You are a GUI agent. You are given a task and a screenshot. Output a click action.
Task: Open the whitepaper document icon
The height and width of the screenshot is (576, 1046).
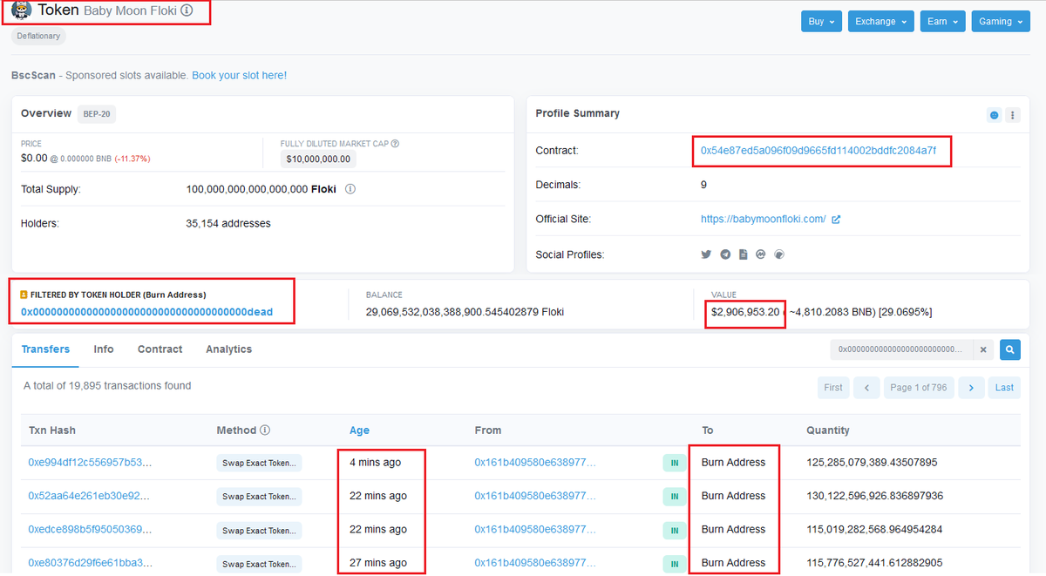[x=743, y=254]
